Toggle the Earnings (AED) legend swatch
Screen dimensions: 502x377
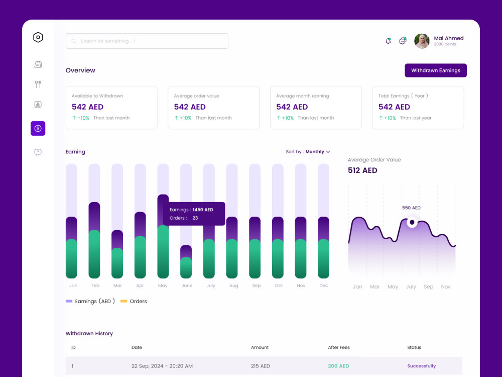[69, 301]
